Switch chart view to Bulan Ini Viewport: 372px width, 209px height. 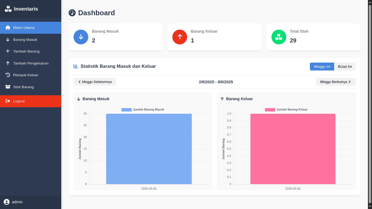pos(345,67)
